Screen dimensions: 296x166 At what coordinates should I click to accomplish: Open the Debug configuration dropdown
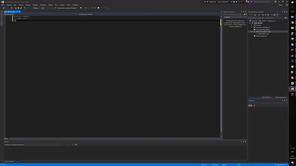click(37, 8)
